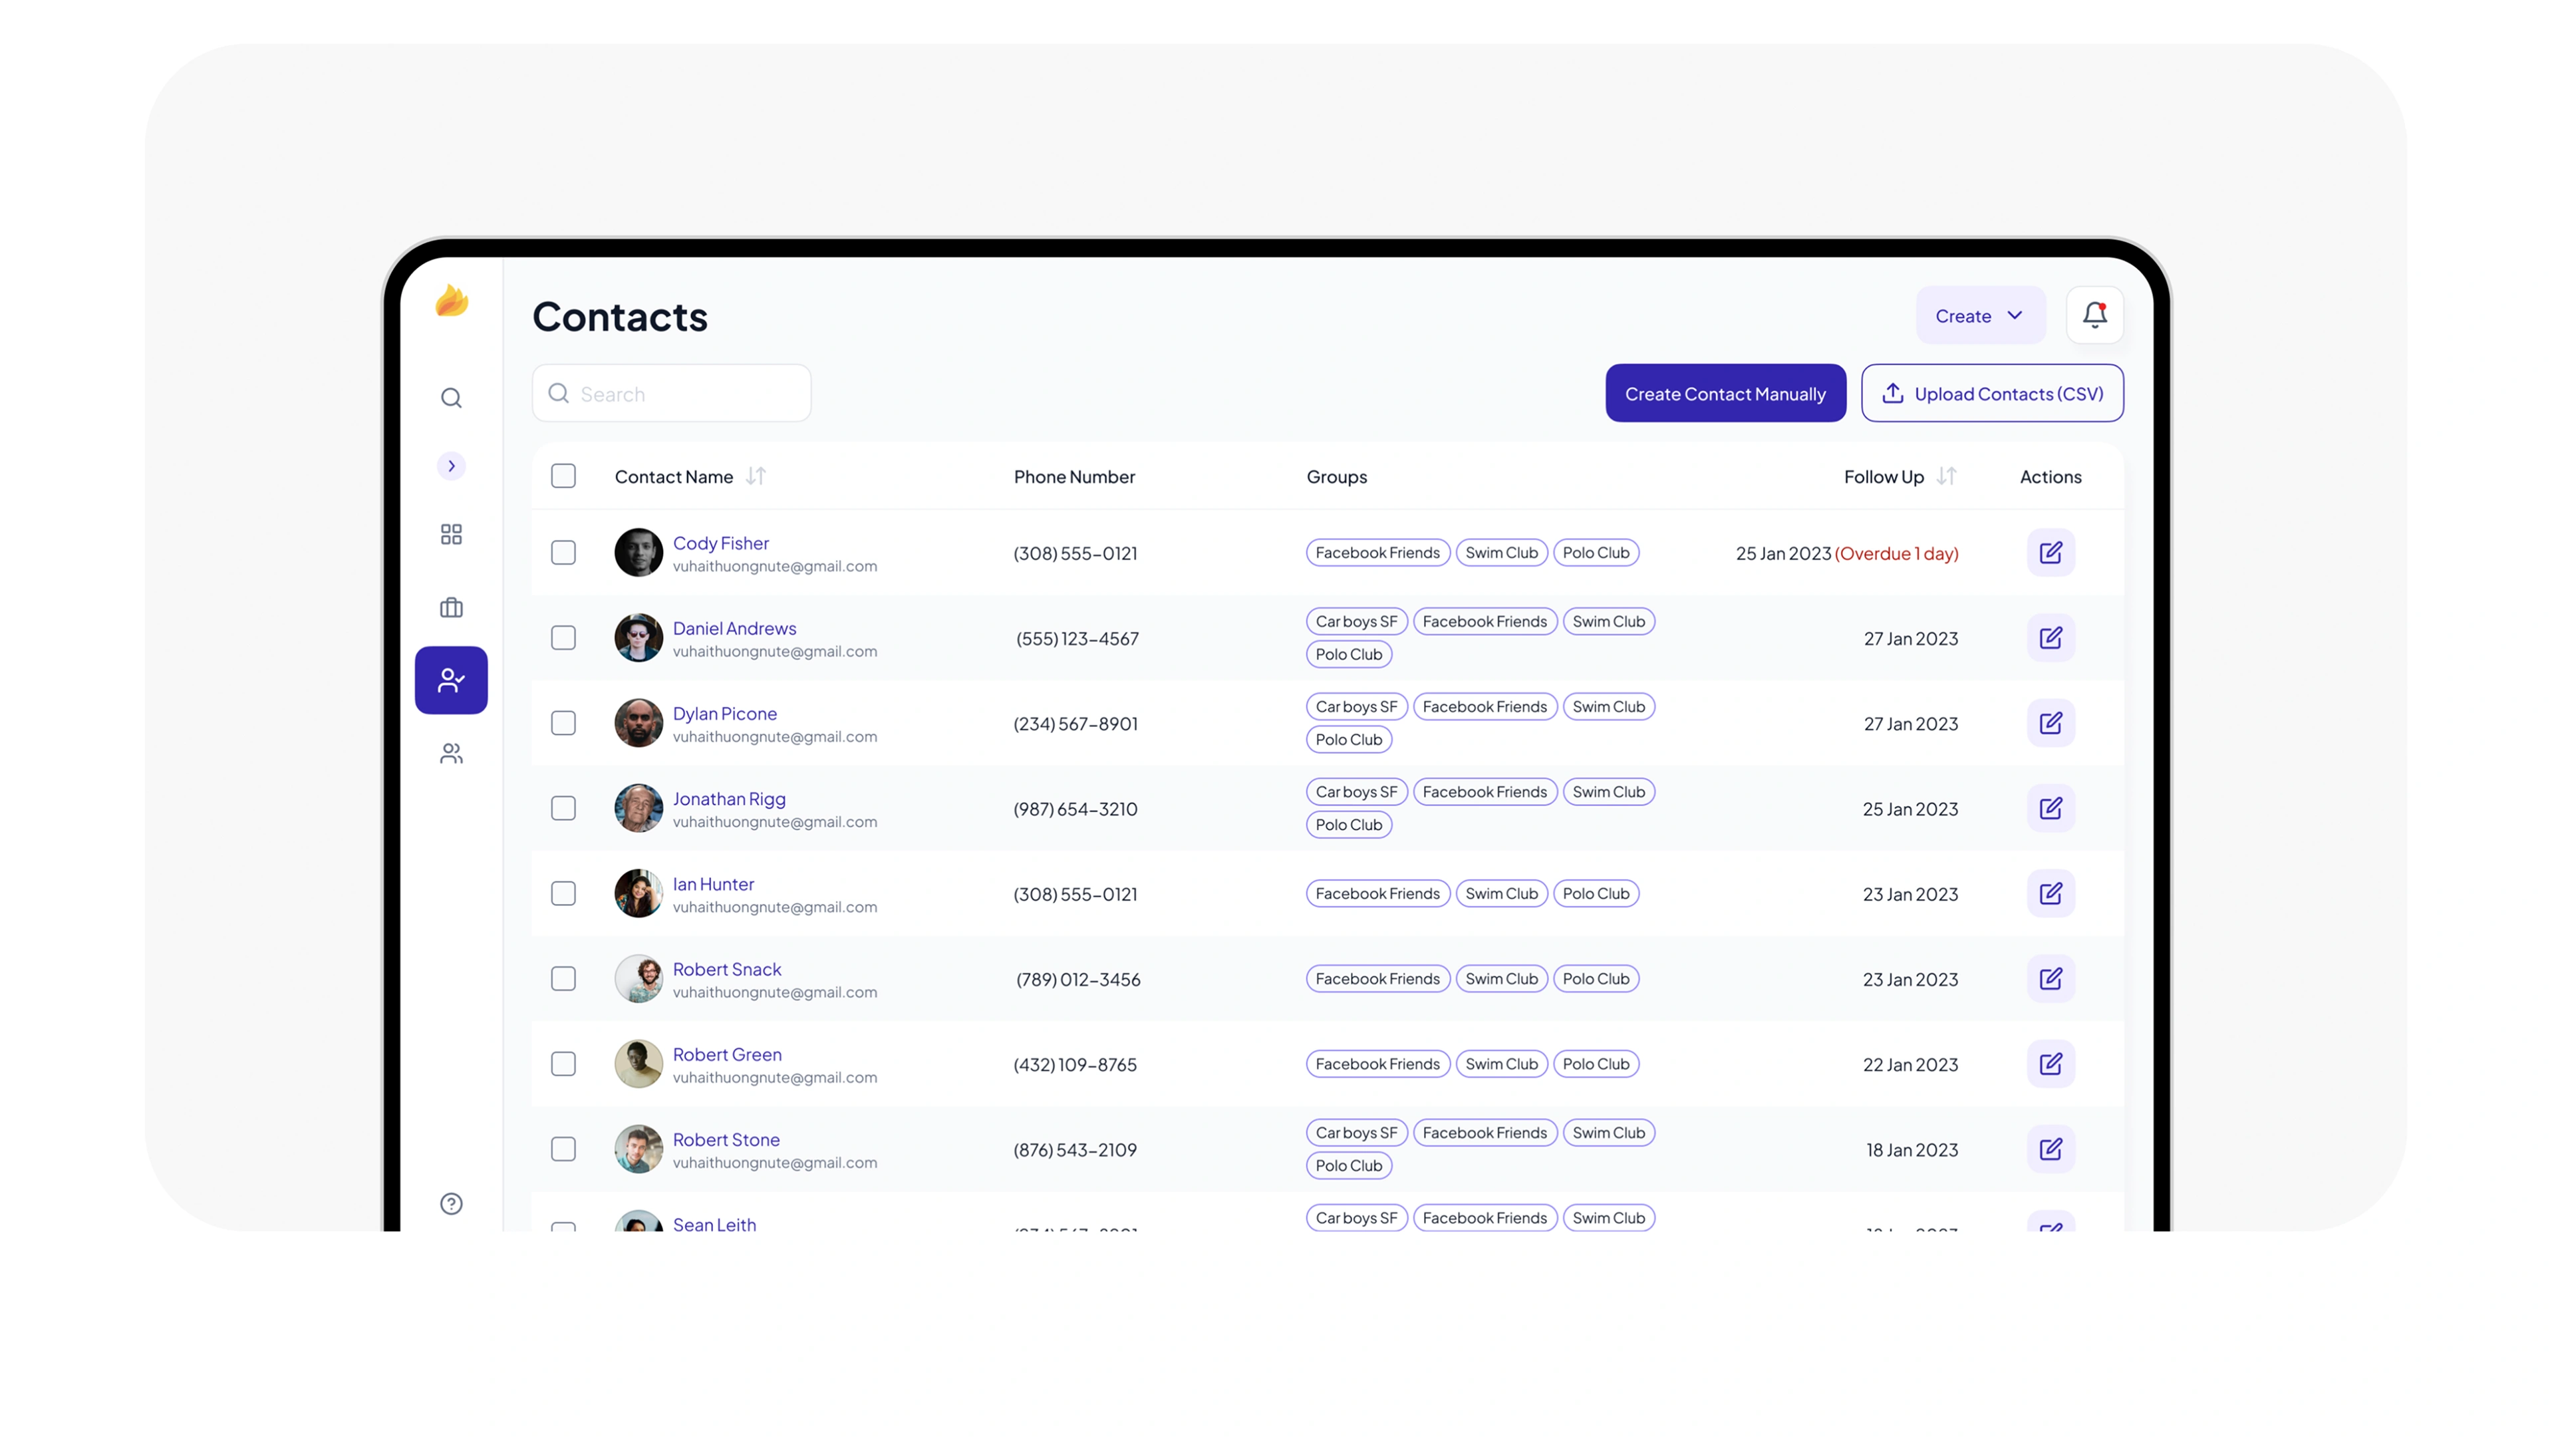
Task: Click the help question mark icon
Action: coord(451,1203)
